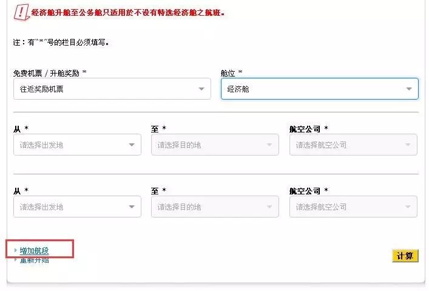Click arrow icon in first 从 field
Image resolution: width=429 pixels, height=291 pixels.
[x=132, y=145]
